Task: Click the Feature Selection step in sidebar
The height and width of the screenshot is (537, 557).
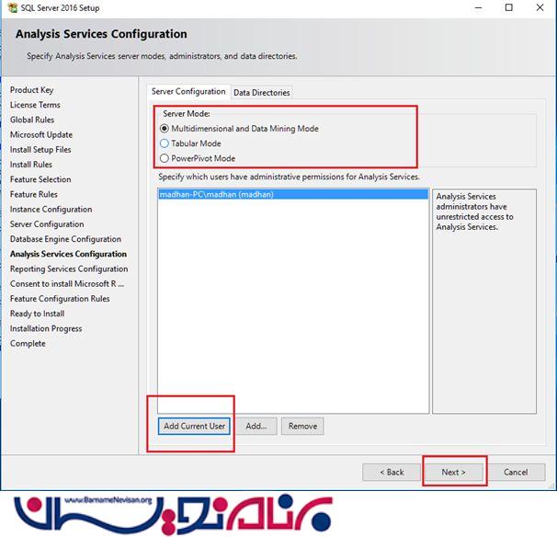Action: coord(40,179)
